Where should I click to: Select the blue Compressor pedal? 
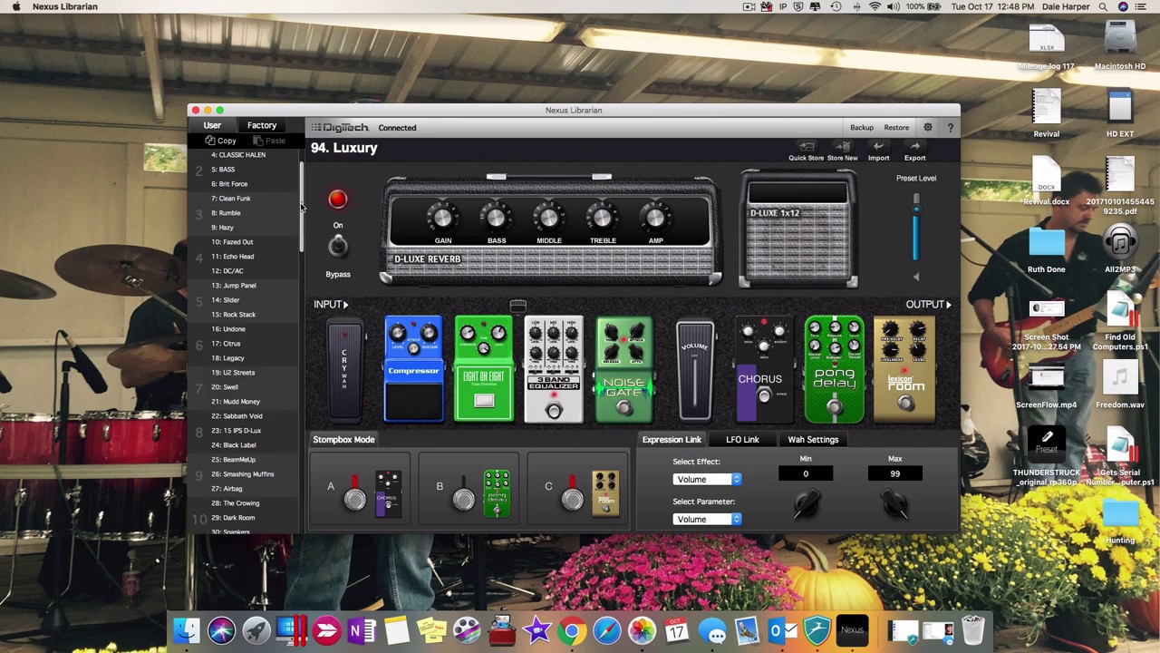point(413,370)
